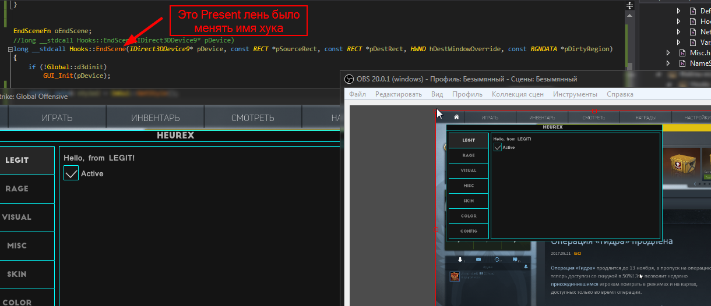Click the recent players clock icon in preview
This screenshot has width=711, height=306.
coord(497,259)
